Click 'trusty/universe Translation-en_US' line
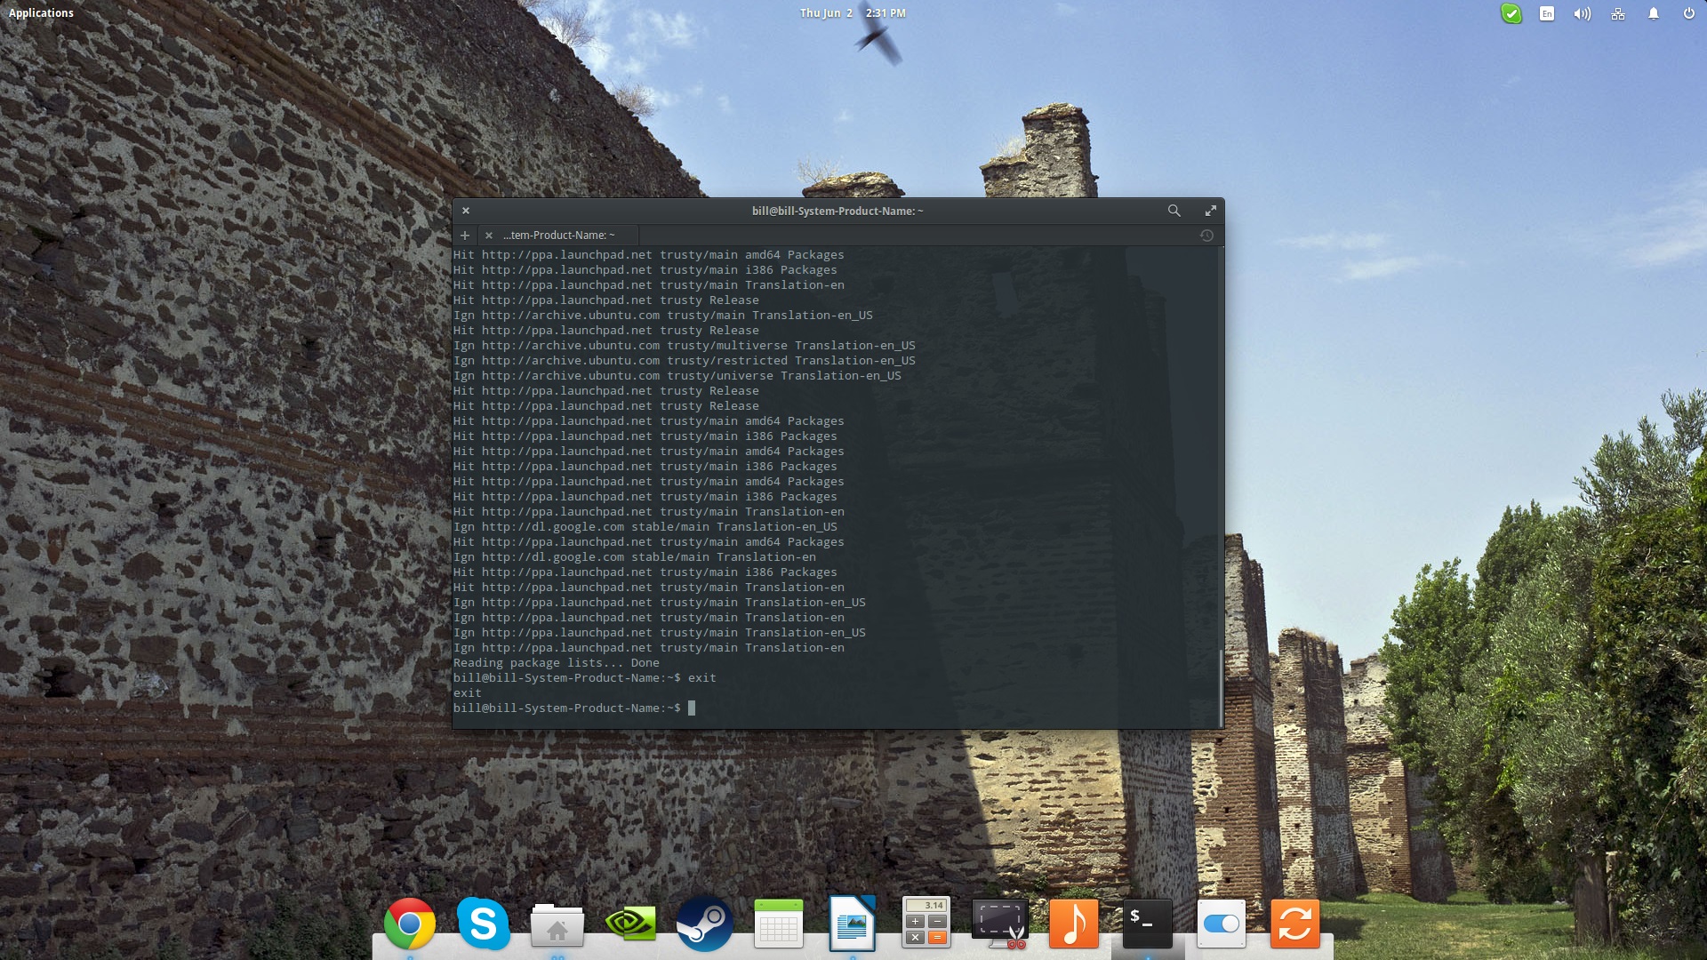Image resolution: width=1707 pixels, height=960 pixels. pos(677,376)
